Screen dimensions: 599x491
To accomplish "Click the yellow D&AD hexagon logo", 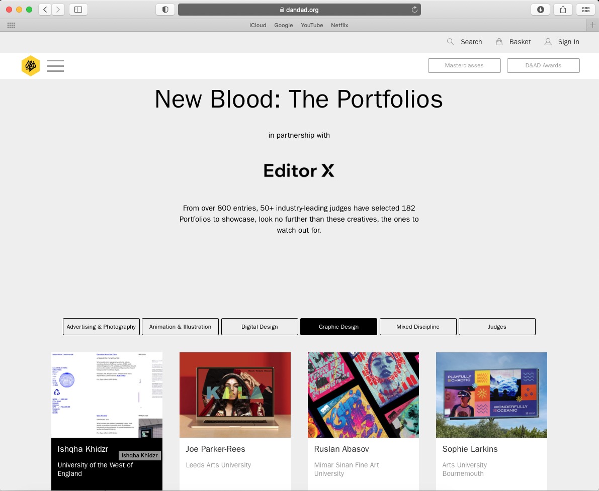I will tap(31, 66).
